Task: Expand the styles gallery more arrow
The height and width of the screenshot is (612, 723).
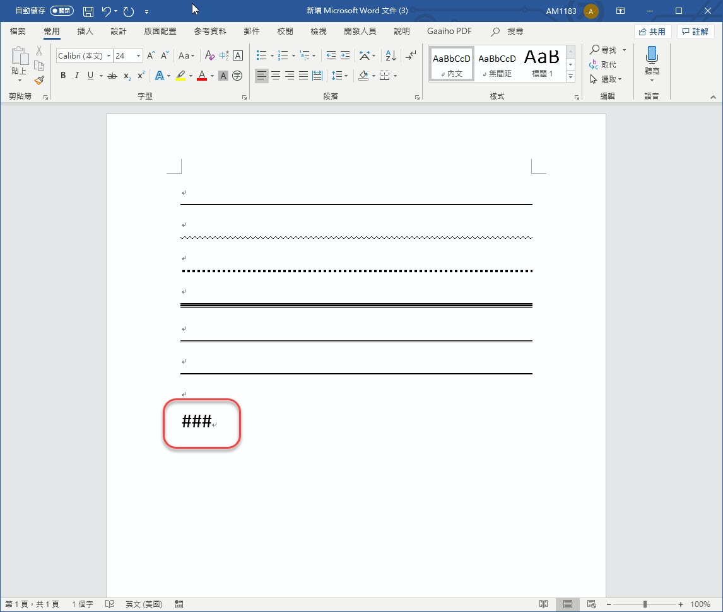Action: (x=570, y=76)
